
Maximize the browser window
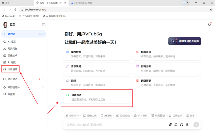(x=204, y=3)
